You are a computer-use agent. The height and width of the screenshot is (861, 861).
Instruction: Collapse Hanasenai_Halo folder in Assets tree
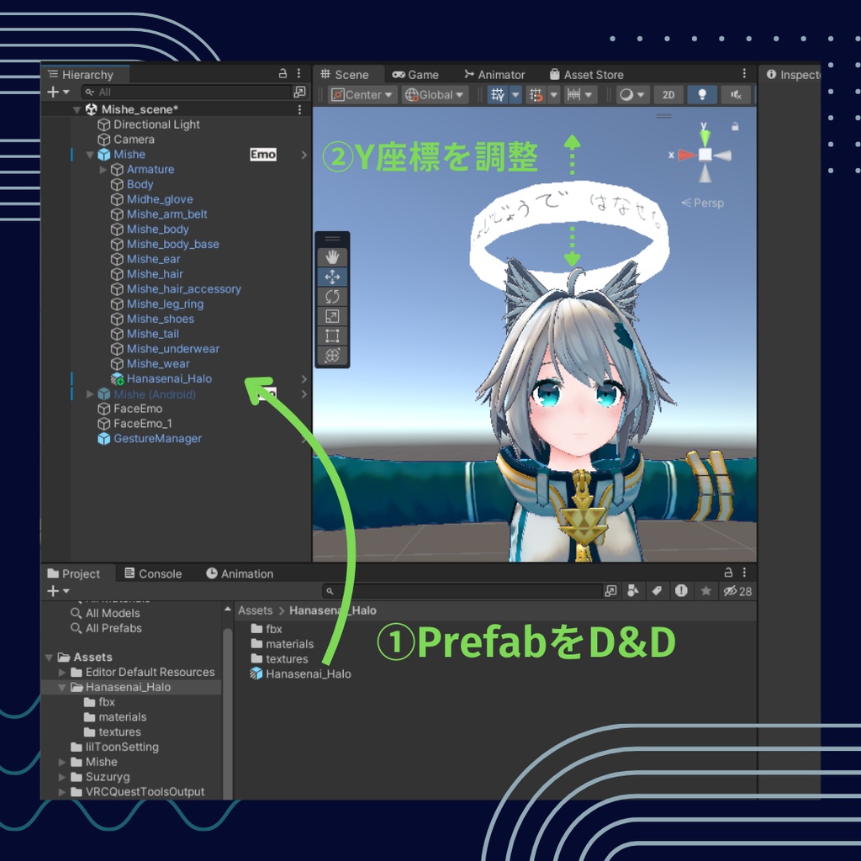coord(61,688)
